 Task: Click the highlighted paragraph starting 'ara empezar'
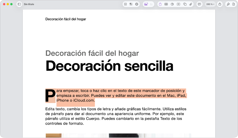(121, 96)
